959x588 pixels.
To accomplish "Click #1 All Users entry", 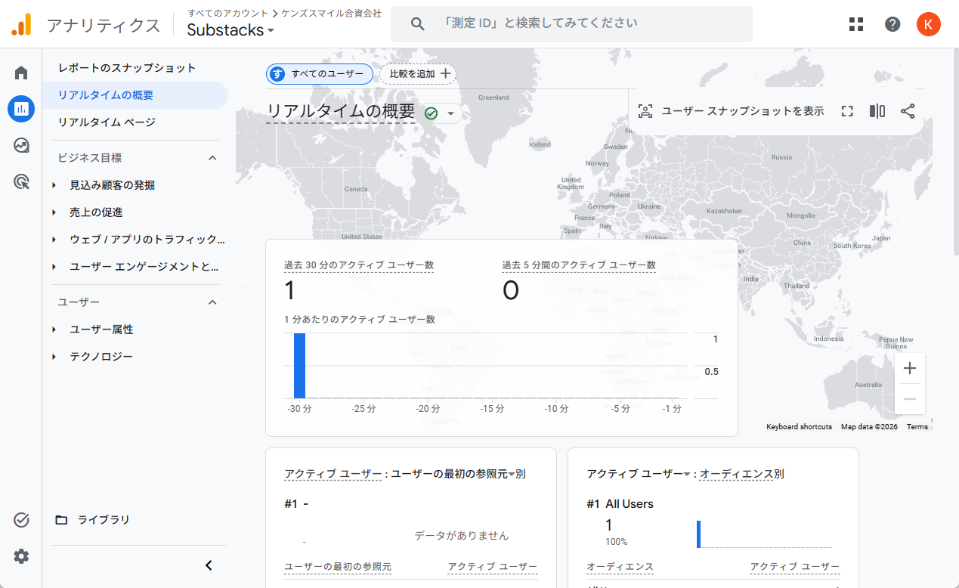I will point(620,504).
